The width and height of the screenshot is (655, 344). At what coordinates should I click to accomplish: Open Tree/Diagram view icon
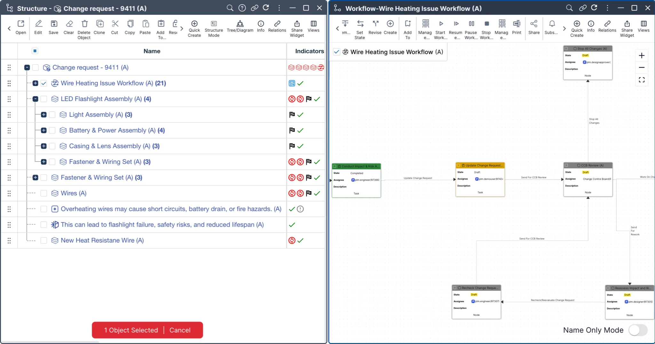(240, 24)
